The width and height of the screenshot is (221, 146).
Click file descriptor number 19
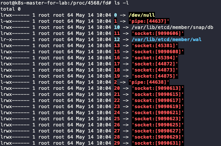(117, 76)
